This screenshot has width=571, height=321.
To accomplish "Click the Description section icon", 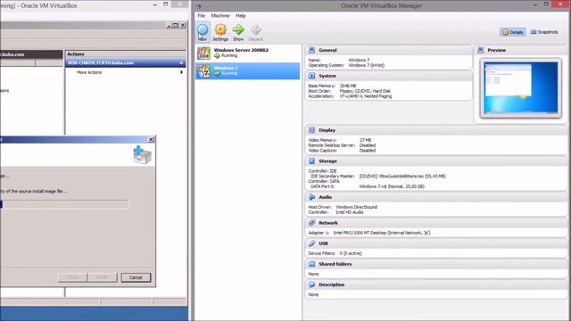I will (x=311, y=284).
